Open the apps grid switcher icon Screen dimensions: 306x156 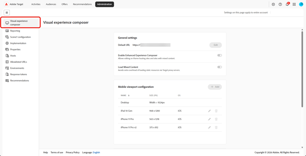pyautogui.click(x=294, y=4)
